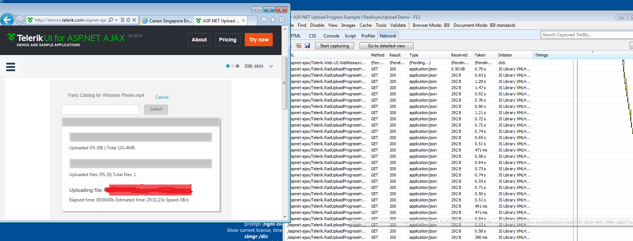This screenshot has height=241, width=633.
Task: Click the About button
Action: coord(199,40)
